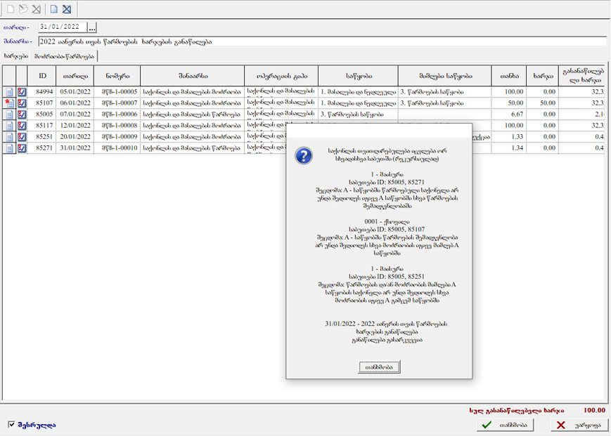Viewport: 611px width, 436px height.
Task: Click the ოპერაციის ტიპი column header
Action: [x=281, y=77]
